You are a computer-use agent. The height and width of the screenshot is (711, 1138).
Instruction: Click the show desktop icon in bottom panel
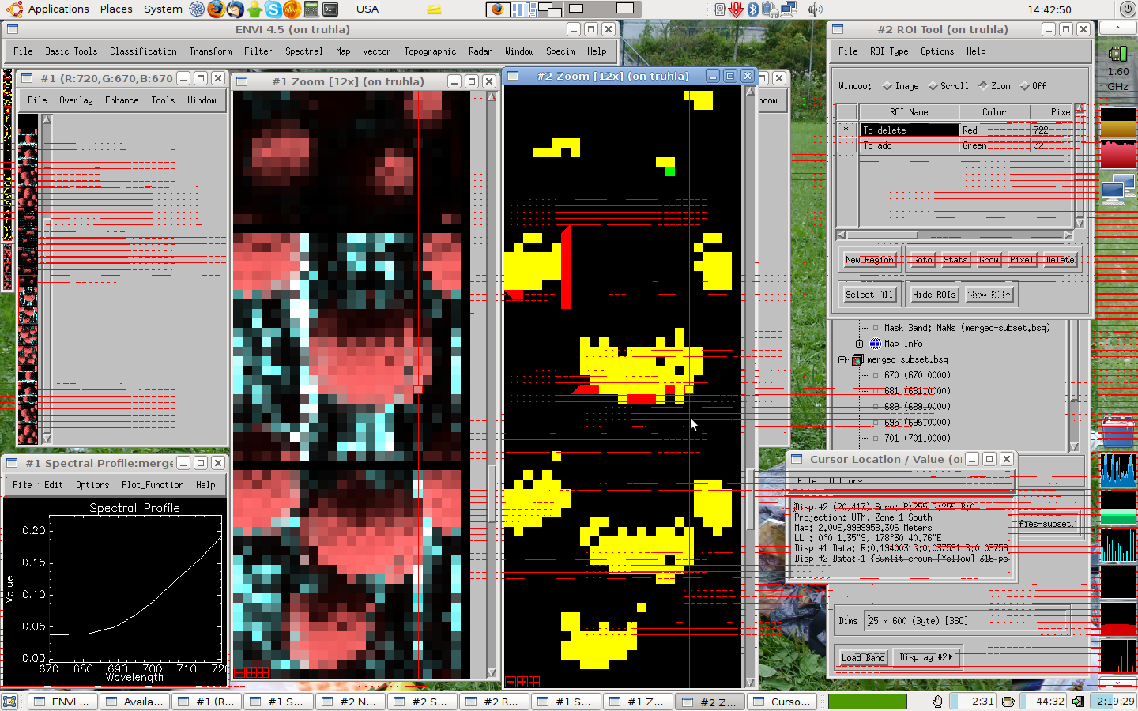(9, 702)
